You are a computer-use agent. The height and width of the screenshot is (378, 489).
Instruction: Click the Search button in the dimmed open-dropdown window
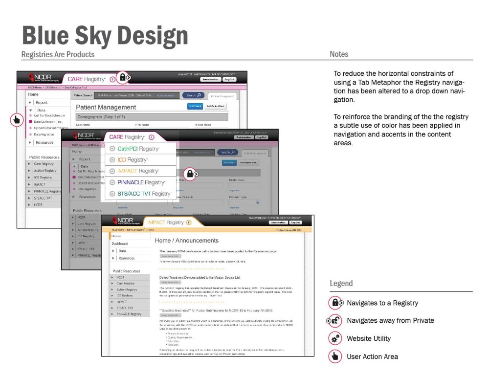coord(228,152)
